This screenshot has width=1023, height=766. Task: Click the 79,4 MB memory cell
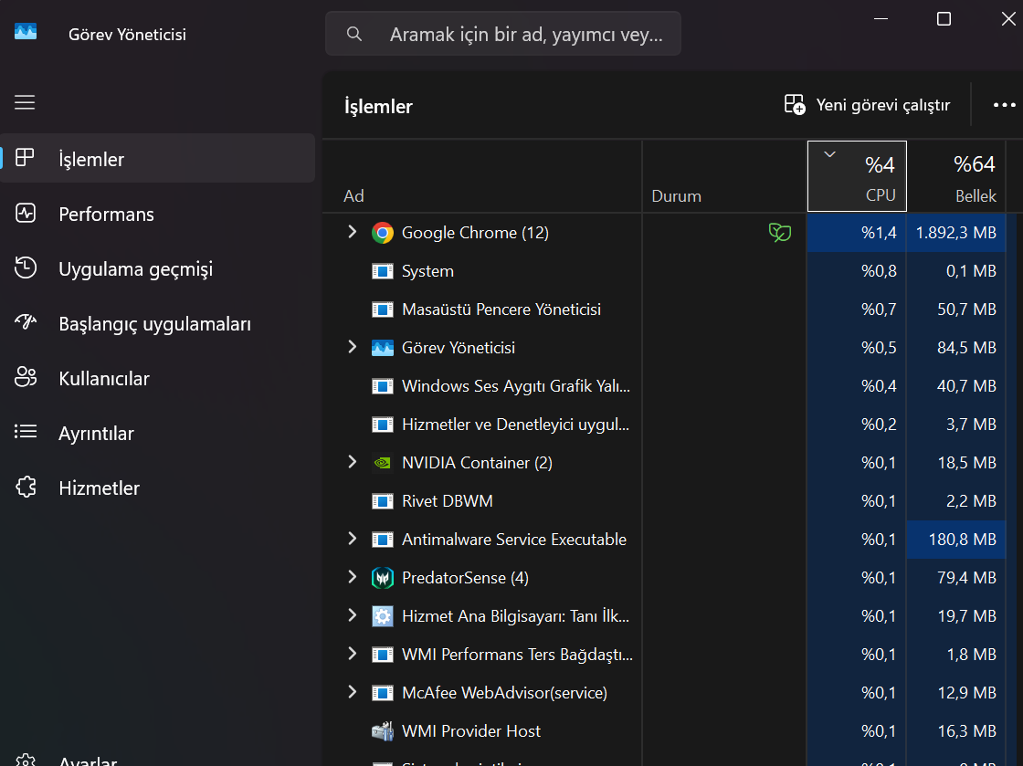pos(955,578)
